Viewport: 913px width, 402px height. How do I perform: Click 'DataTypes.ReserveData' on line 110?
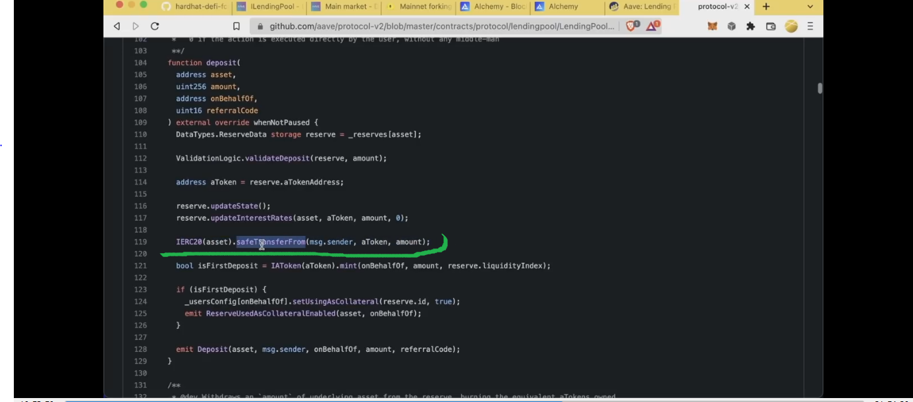coord(221,134)
